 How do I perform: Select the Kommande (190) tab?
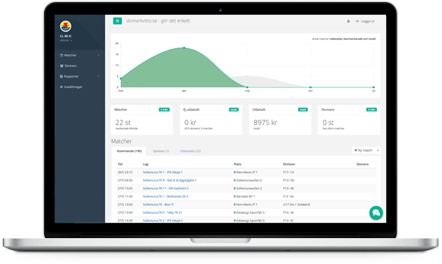129,151
